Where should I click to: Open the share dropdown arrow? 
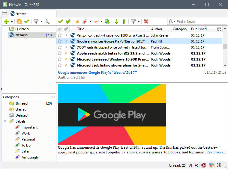(x=101, y=22)
